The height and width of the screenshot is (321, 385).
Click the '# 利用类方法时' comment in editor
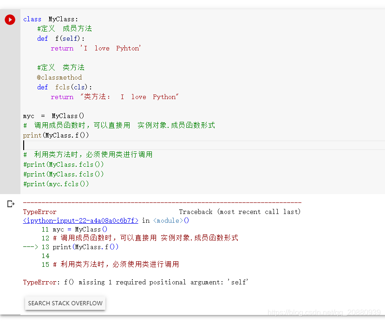88,155
